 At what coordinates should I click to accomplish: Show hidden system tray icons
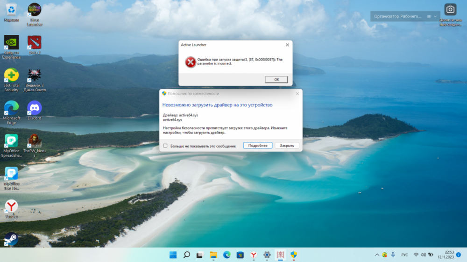[377, 255]
